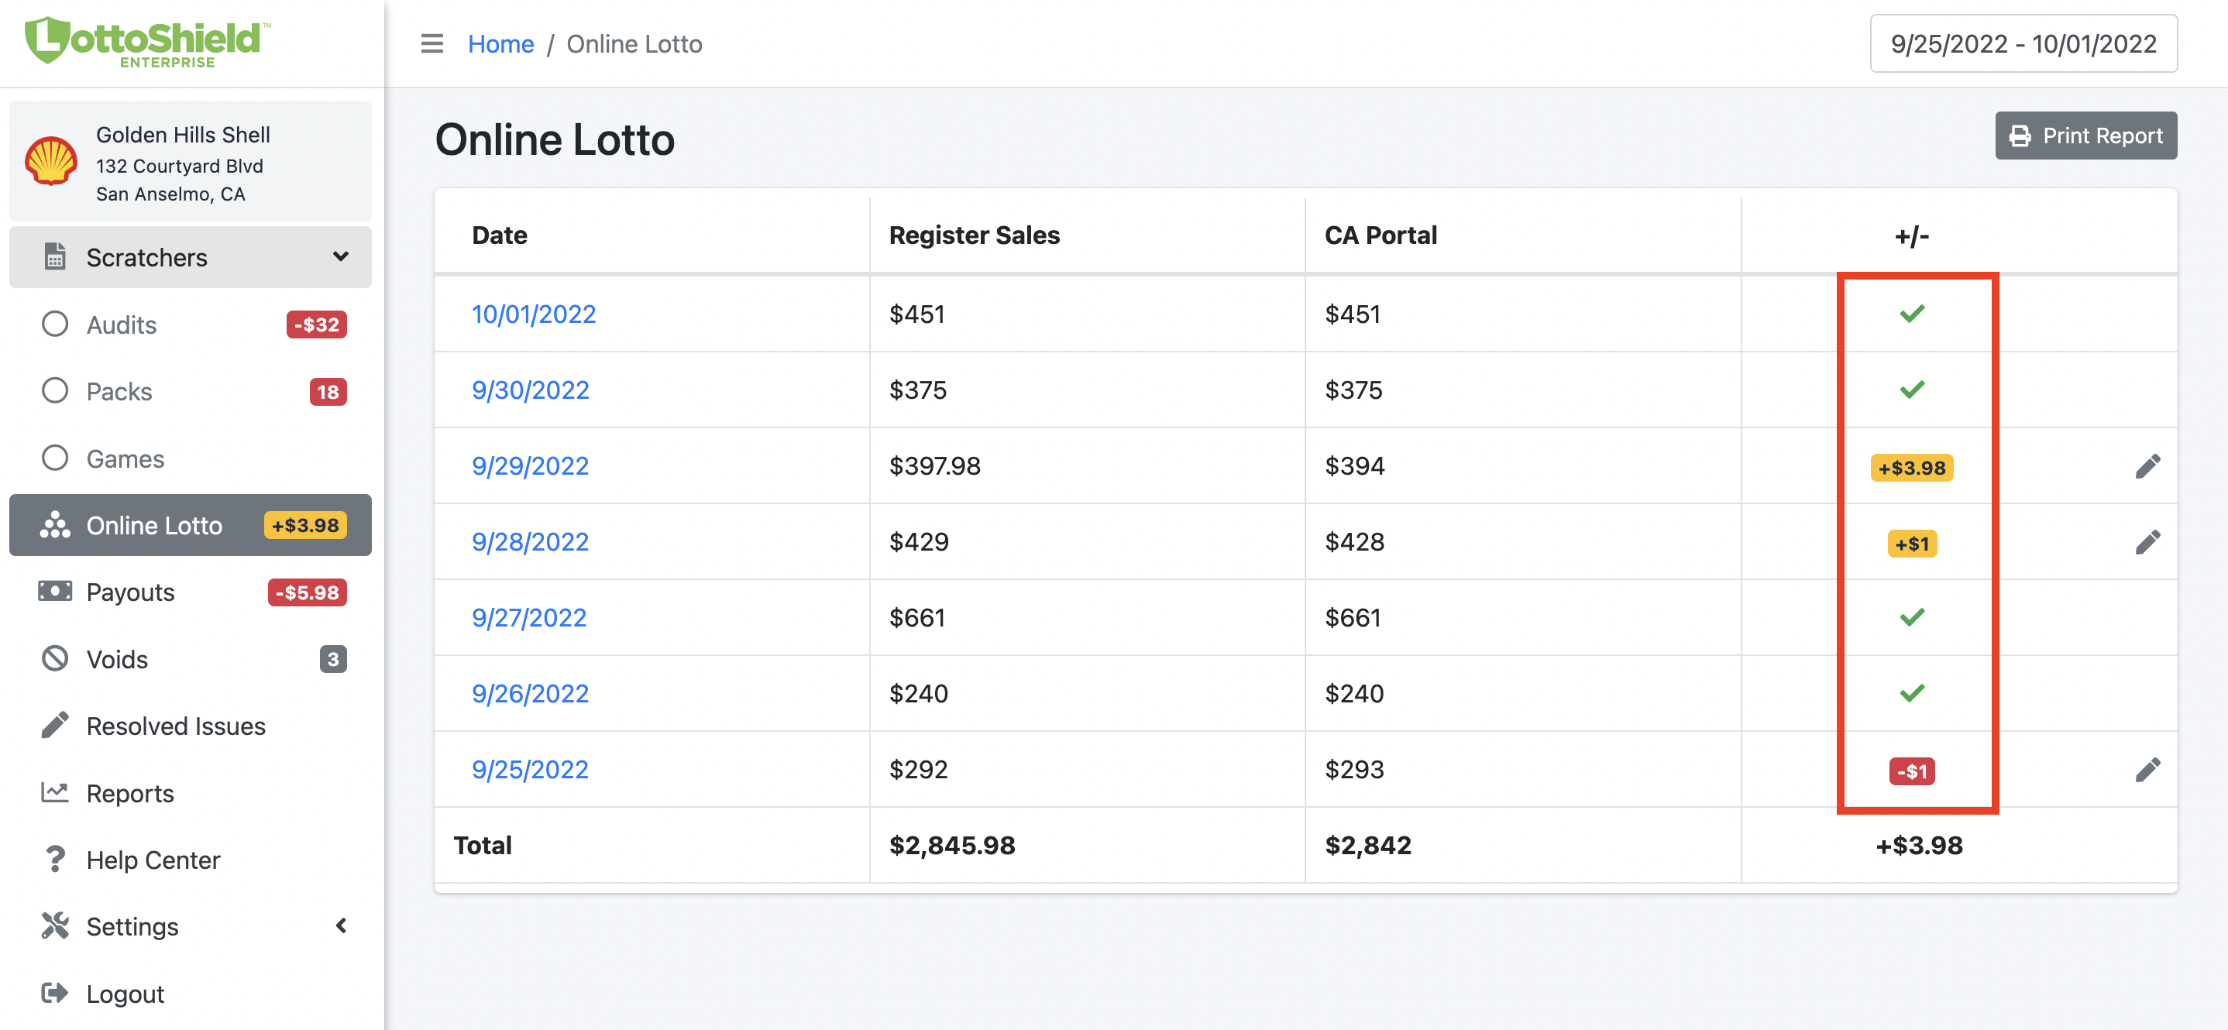
Task: Expand the Settings submenu arrow
Action: point(341,926)
